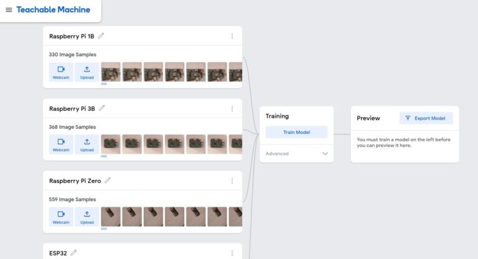This screenshot has height=259, width=478.
Task: Open the hamburger menu beside Teachable Machine
Action: coord(9,10)
